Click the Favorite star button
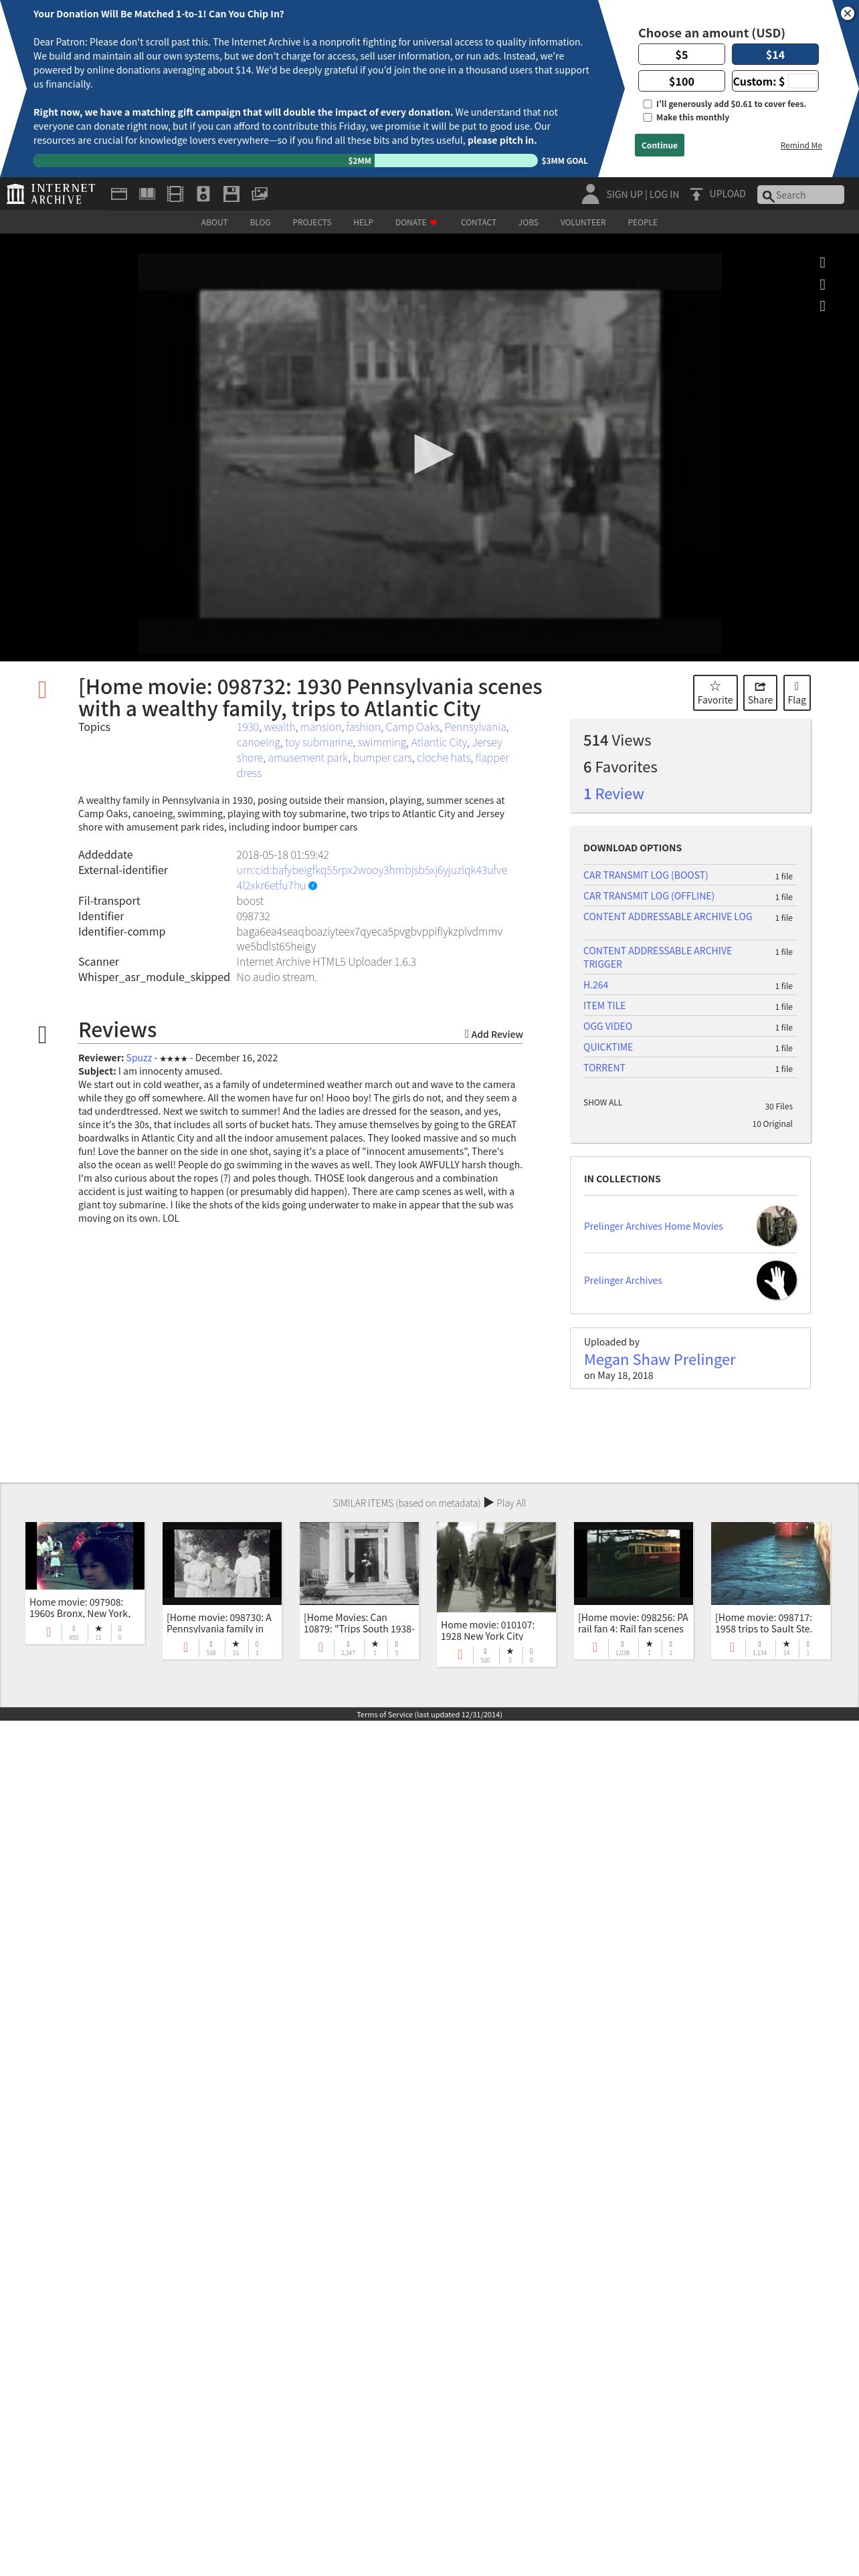Image resolution: width=859 pixels, height=2576 pixels. pos(715,692)
